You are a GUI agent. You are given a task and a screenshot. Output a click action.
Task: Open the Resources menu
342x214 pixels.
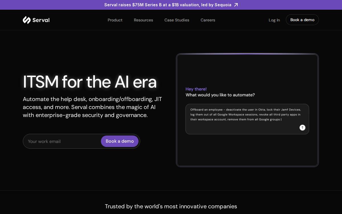(x=143, y=20)
